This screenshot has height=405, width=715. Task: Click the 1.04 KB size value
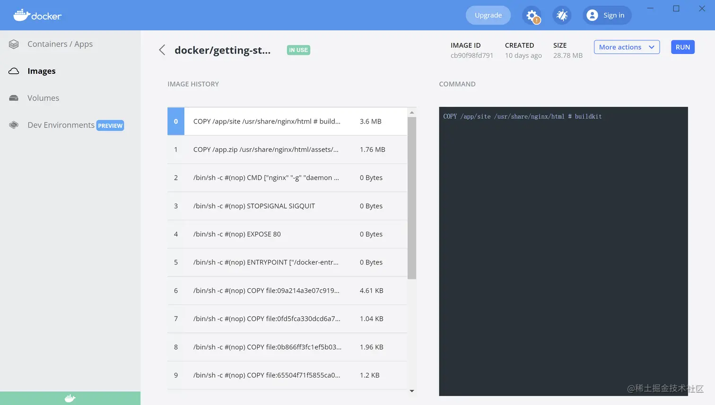(x=371, y=319)
